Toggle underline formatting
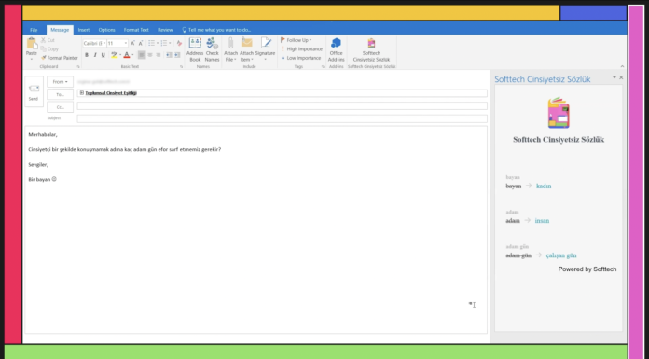 104,55
